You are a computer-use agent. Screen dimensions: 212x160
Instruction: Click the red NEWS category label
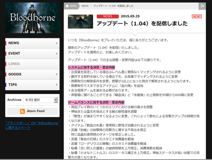pyautogui.click(x=108, y=16)
